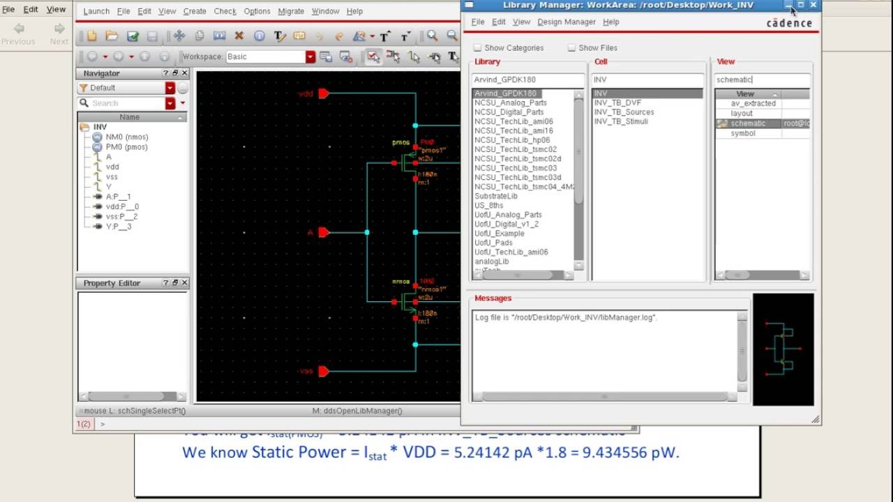
Task: Open the Create menu in schematic editor
Action: 195,11
